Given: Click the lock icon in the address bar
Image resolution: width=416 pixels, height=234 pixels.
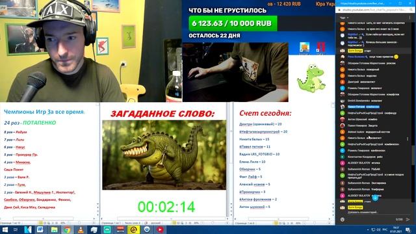Looking at the screenshot, I should [x=339, y=10].
